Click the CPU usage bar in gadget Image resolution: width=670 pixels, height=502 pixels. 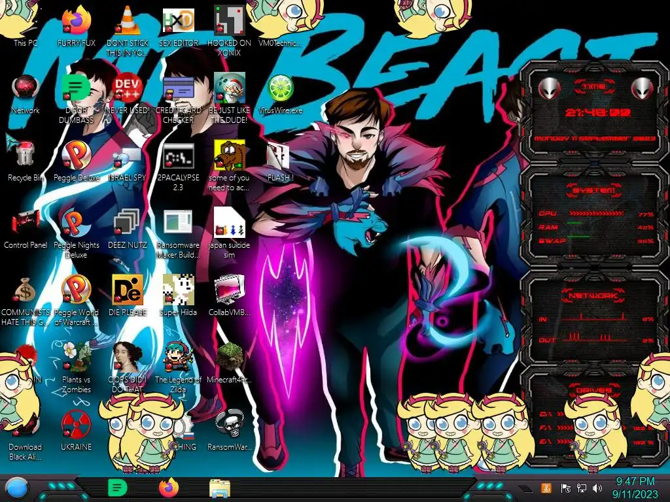tap(598, 214)
